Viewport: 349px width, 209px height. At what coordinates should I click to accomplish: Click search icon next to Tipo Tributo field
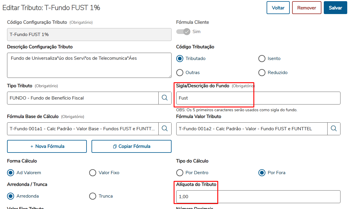pos(165,98)
